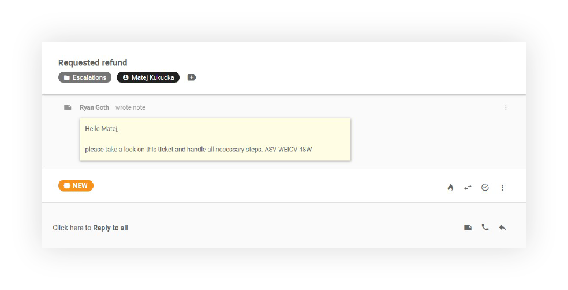Click 'Reply to all' text

point(110,228)
